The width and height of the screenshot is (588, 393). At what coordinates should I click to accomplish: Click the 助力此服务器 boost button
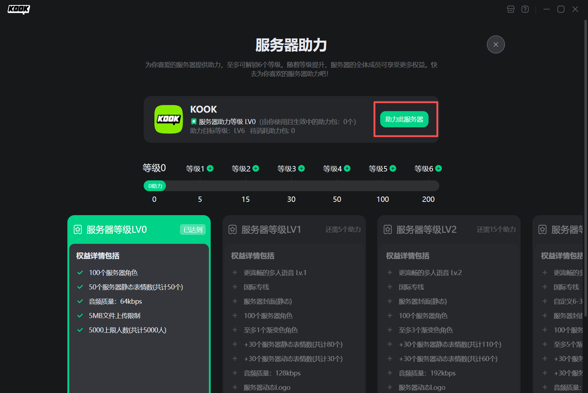404,119
